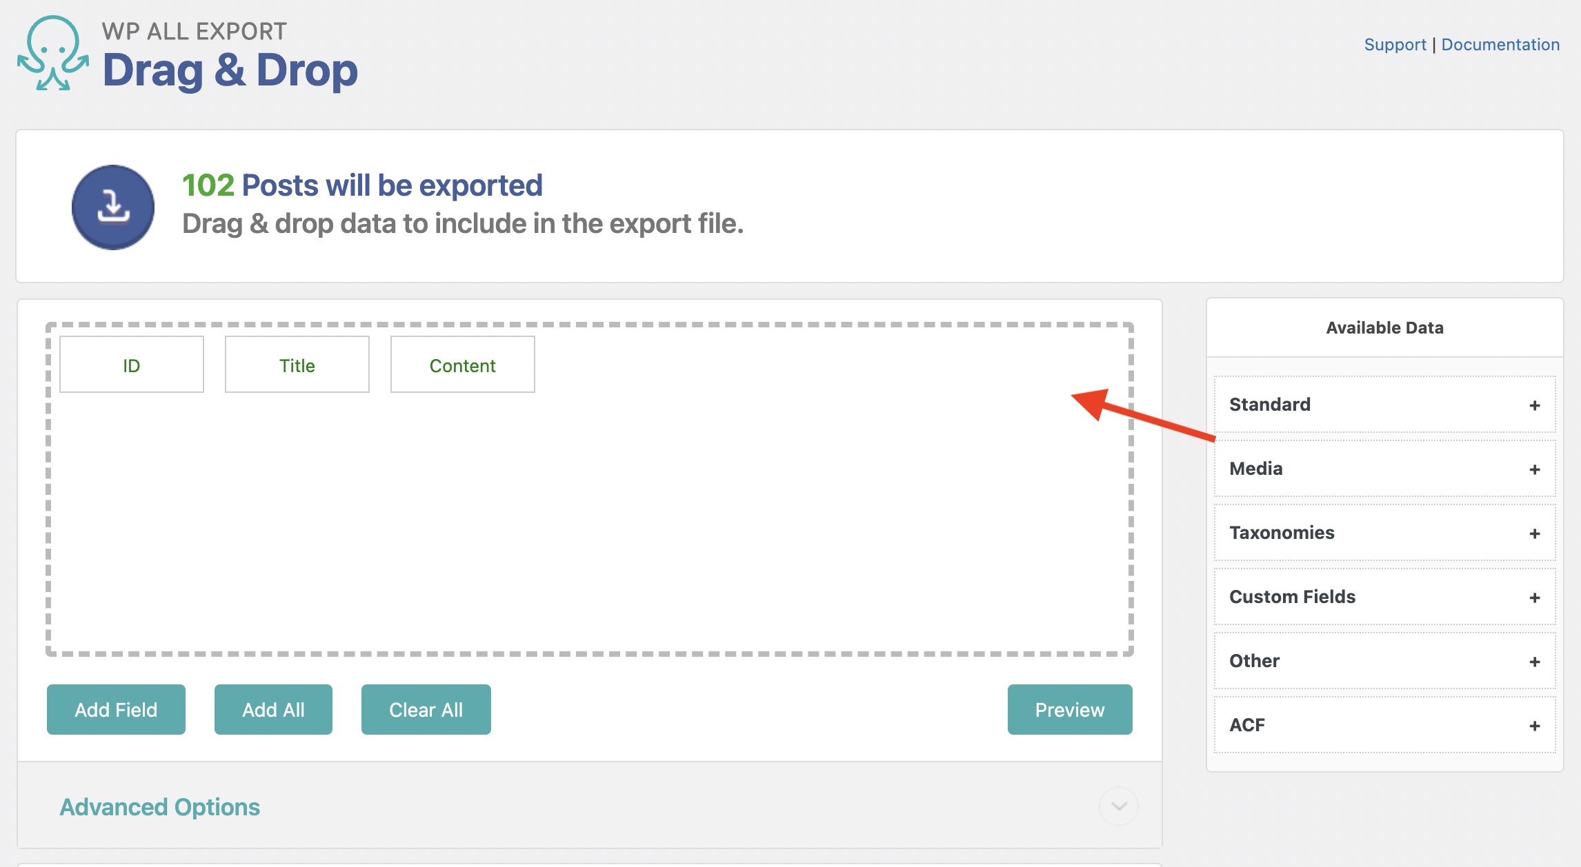Click the plus icon beside Taxonomies

[x=1534, y=533]
